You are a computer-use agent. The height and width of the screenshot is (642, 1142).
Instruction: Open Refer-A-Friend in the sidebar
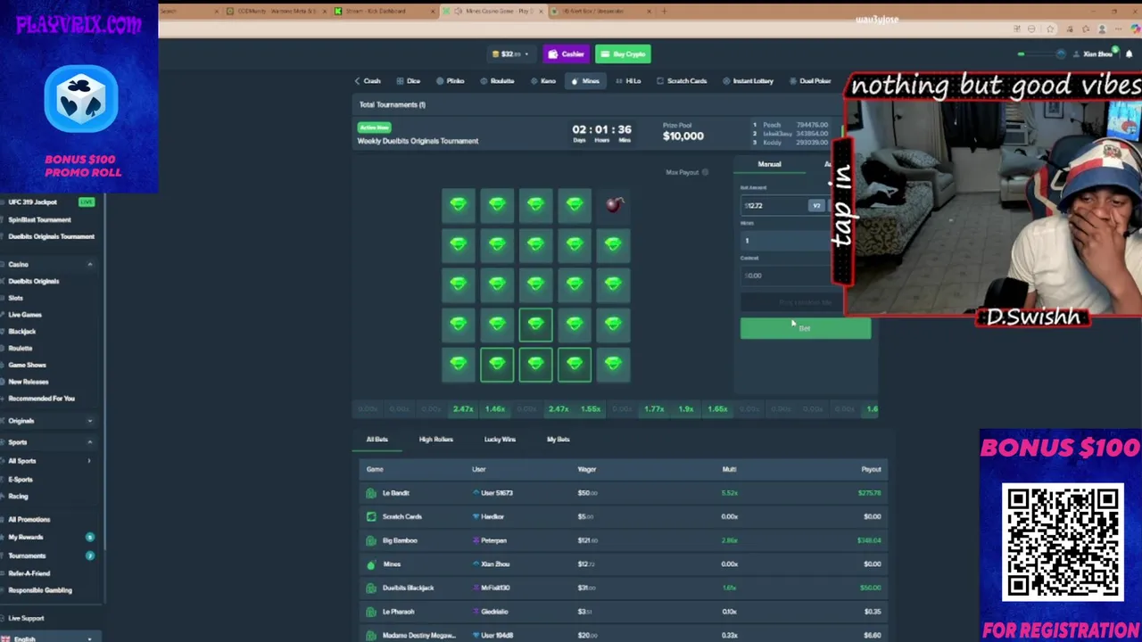29,573
